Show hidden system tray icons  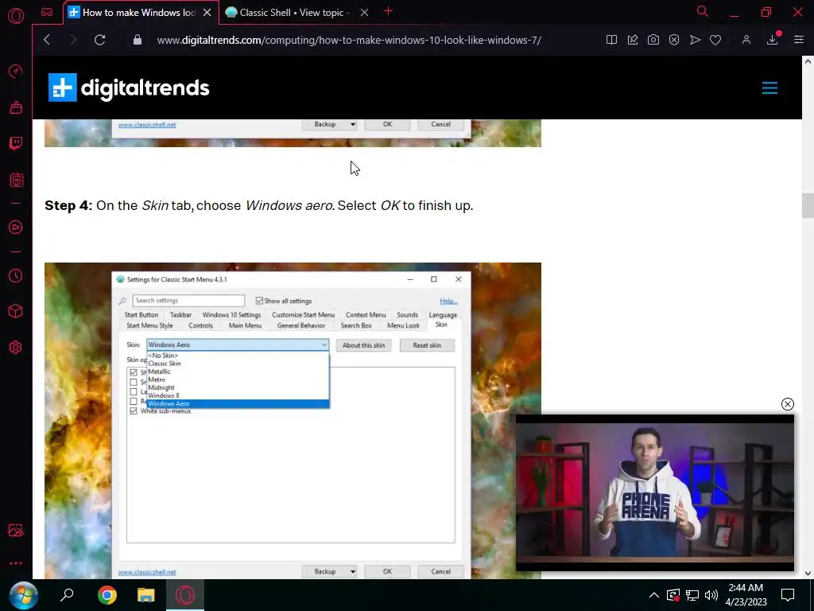pos(654,595)
